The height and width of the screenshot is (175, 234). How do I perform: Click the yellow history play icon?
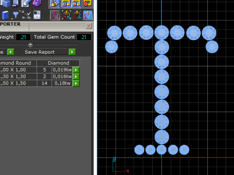pyautogui.click(x=66, y=3)
